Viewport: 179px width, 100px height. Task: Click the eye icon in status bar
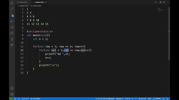point(19,99)
